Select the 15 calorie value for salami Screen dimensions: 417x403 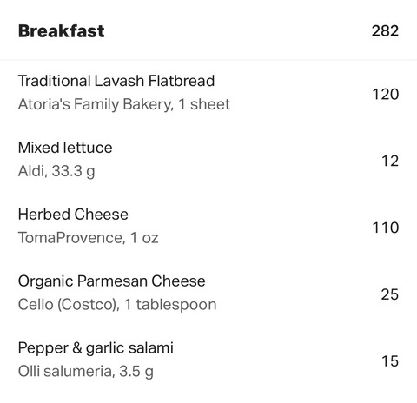click(x=390, y=361)
